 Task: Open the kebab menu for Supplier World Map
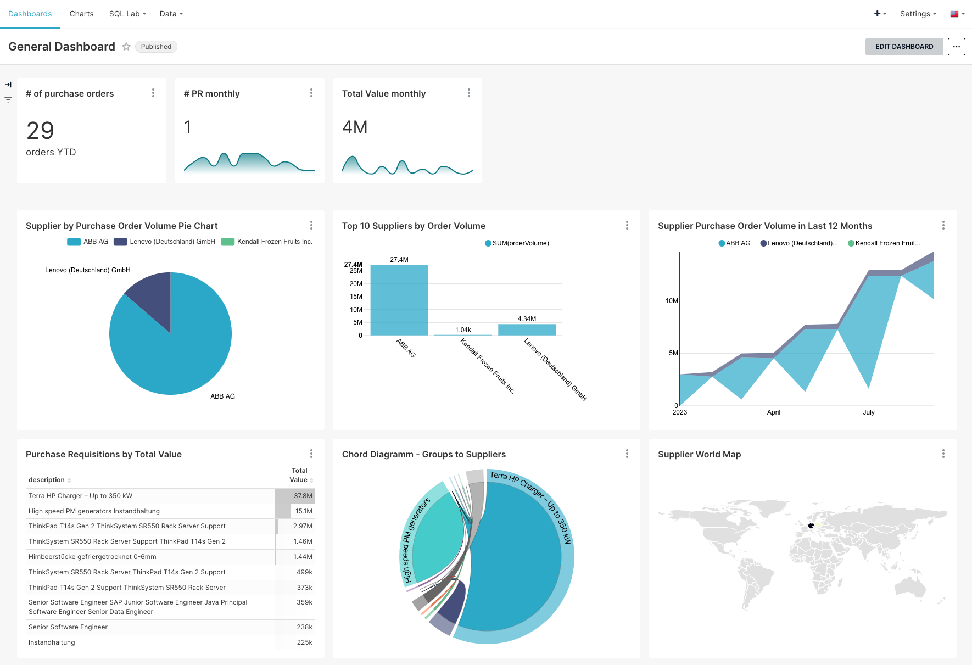pyautogui.click(x=943, y=454)
